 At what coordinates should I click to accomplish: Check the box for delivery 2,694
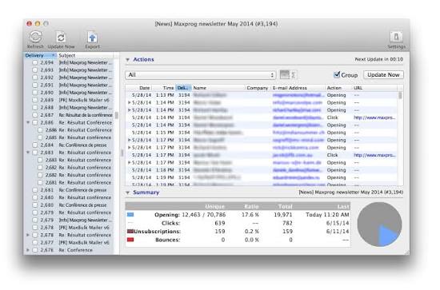click(34, 62)
